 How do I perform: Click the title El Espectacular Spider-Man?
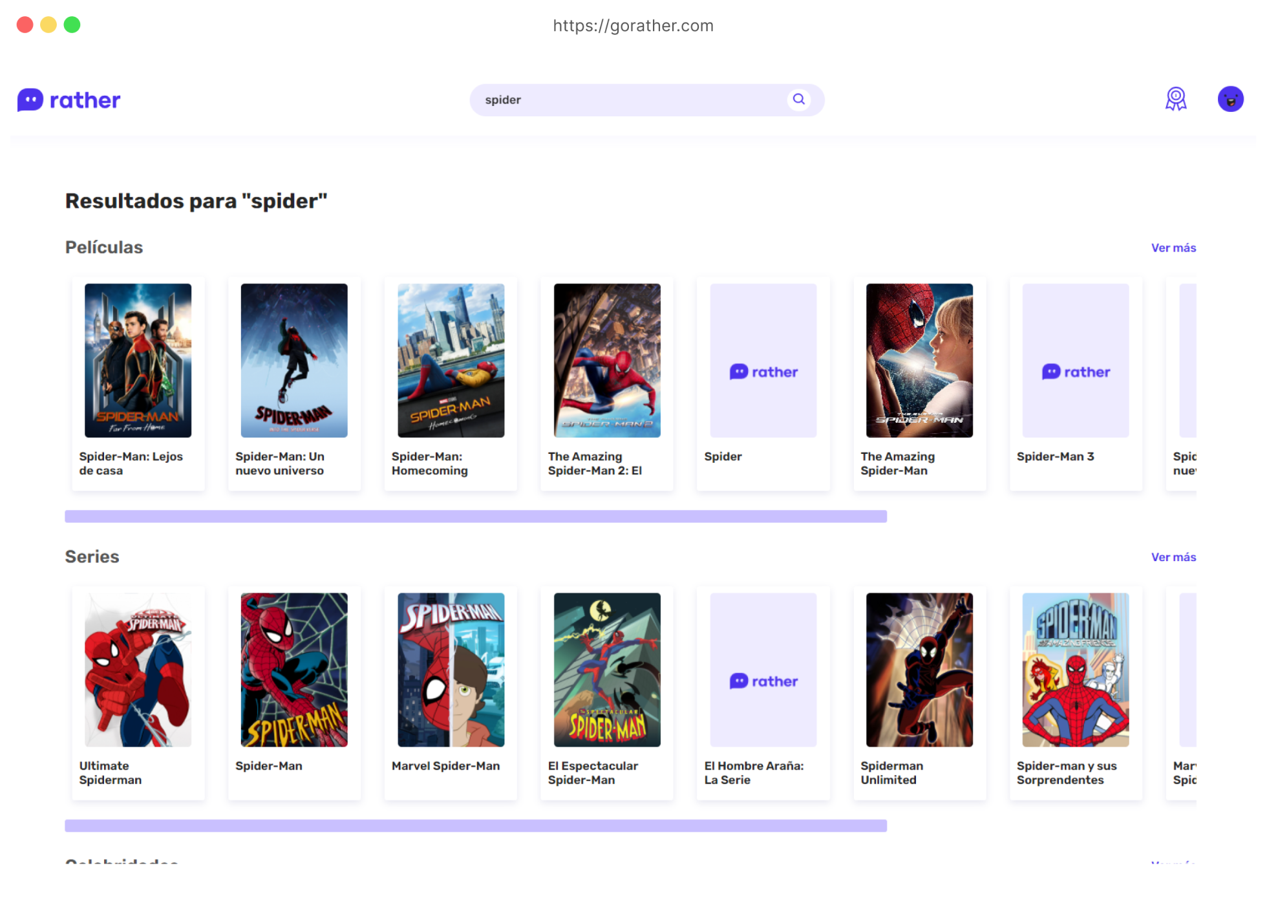[x=593, y=772]
